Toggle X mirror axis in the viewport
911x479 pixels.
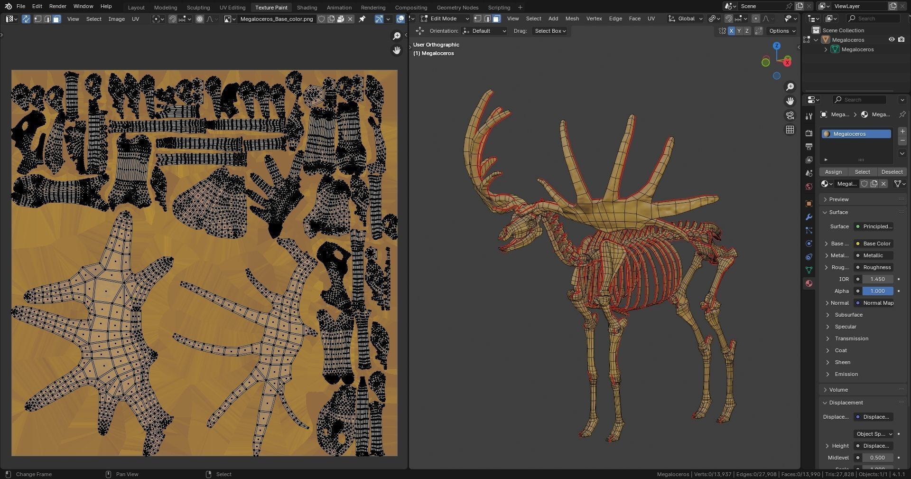tap(731, 31)
